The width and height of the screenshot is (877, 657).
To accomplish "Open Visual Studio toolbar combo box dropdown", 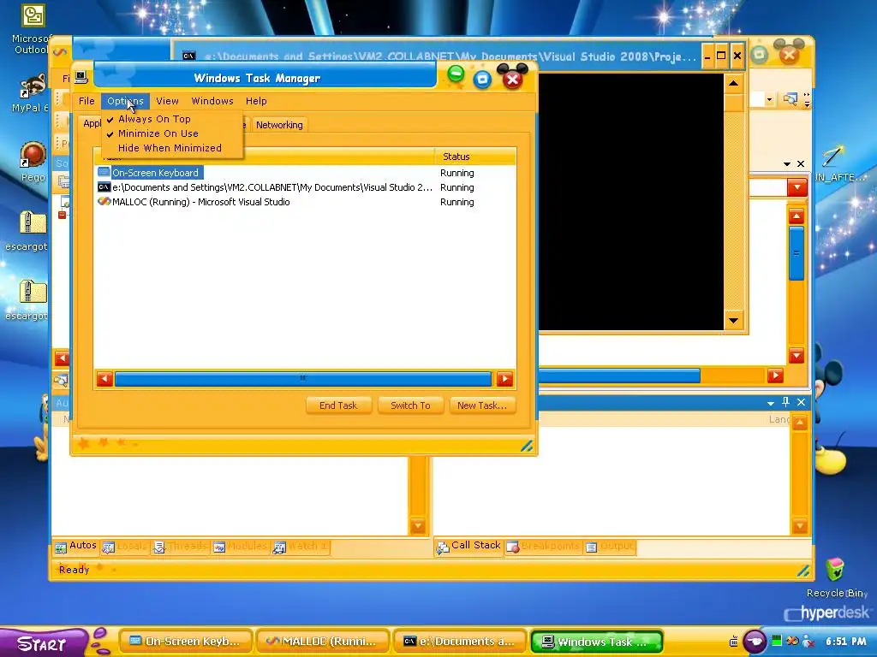I will click(770, 100).
